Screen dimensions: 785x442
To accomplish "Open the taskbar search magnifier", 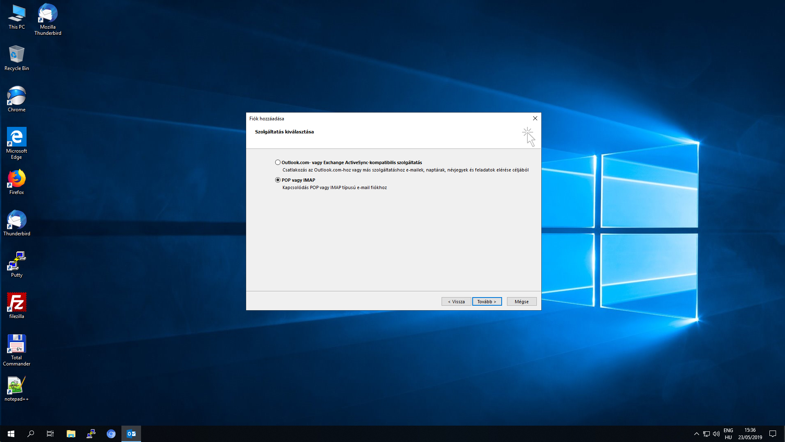I will click(x=31, y=434).
